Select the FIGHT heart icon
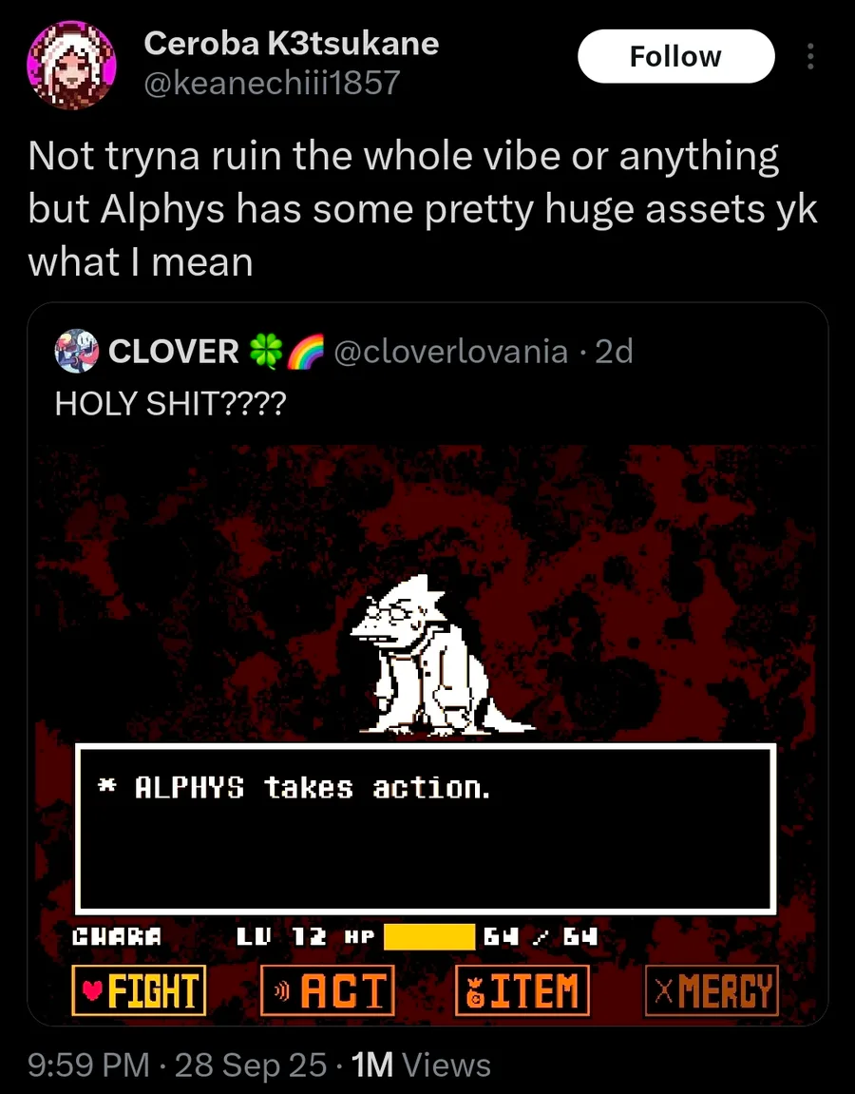855x1094 pixels. tap(92, 989)
